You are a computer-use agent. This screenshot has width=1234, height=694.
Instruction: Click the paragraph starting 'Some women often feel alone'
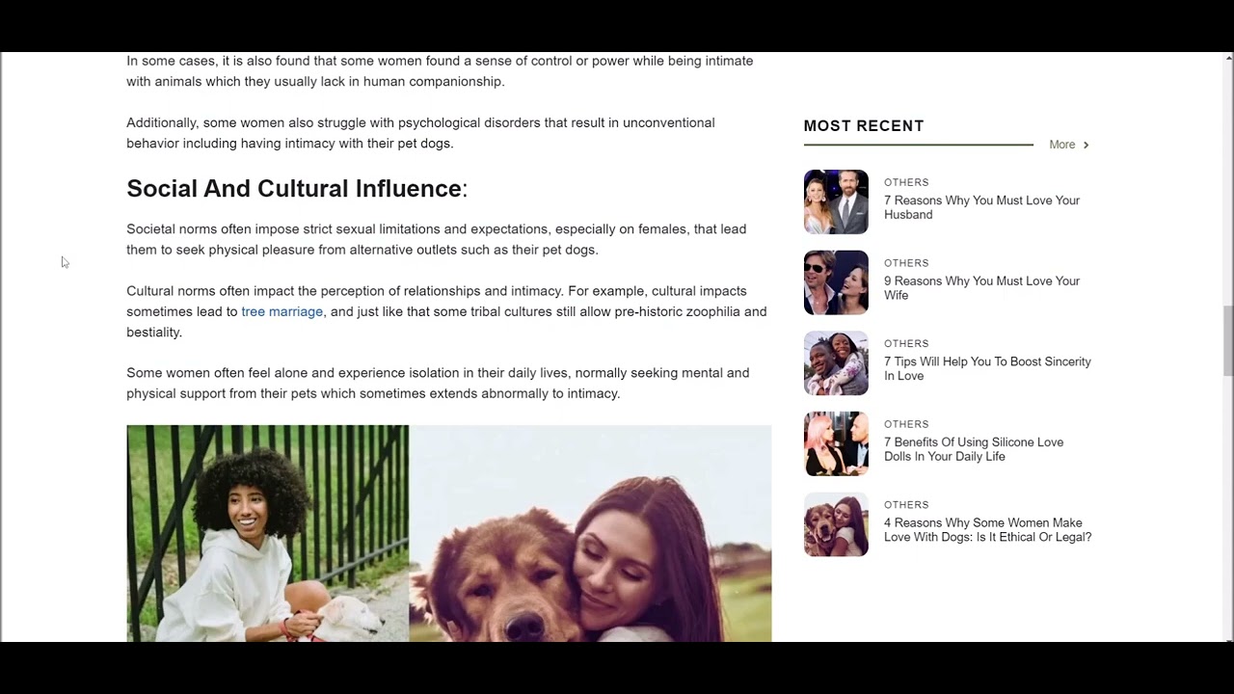tap(438, 383)
